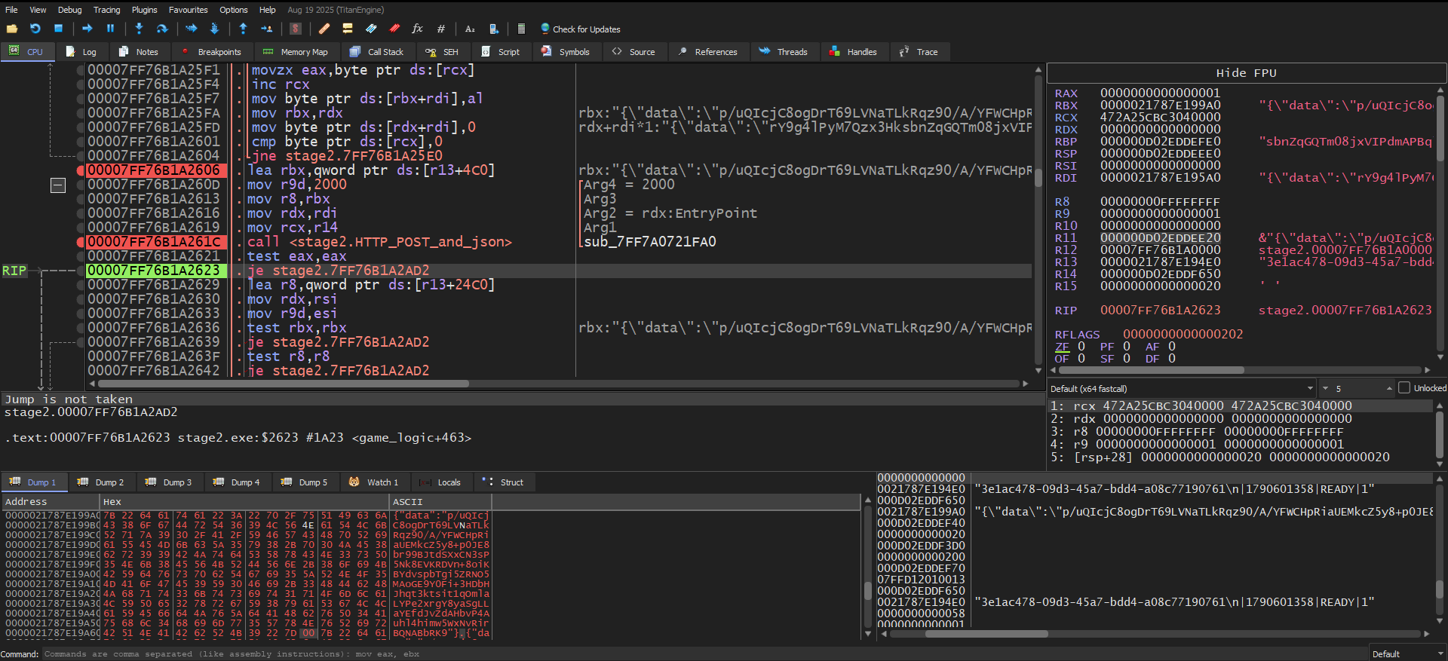Show Bookmarks using the red tag icon
The width and height of the screenshot is (1448, 661).
pos(394,29)
